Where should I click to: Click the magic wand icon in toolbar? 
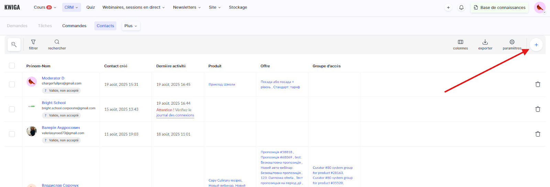pyautogui.click(x=14, y=45)
